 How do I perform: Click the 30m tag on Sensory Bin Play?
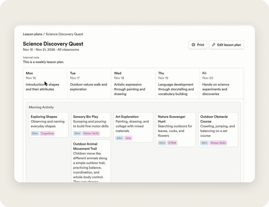pyautogui.click(x=77, y=133)
